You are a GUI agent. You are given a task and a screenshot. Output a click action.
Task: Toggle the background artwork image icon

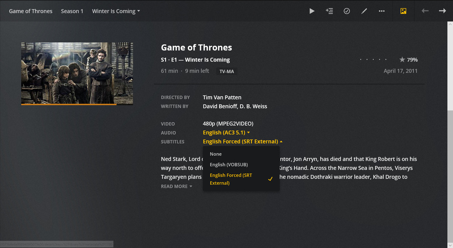pyautogui.click(x=403, y=11)
